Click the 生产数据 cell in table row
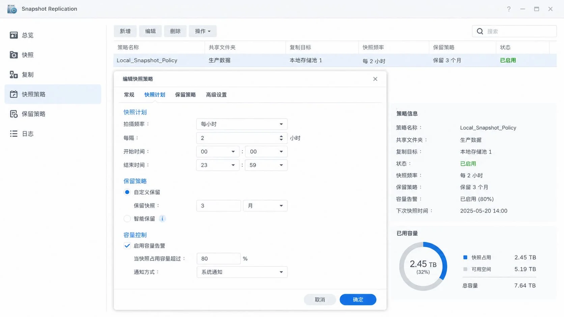 [219, 60]
